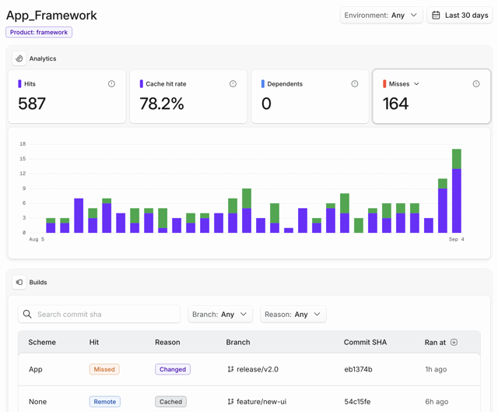
Task: Click the Builds section icon
Action: tap(19, 282)
